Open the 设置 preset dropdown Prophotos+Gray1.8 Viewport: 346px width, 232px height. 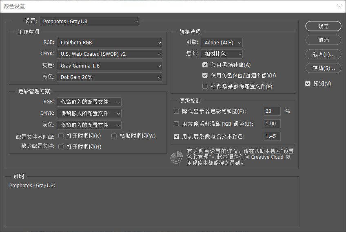click(x=89, y=21)
